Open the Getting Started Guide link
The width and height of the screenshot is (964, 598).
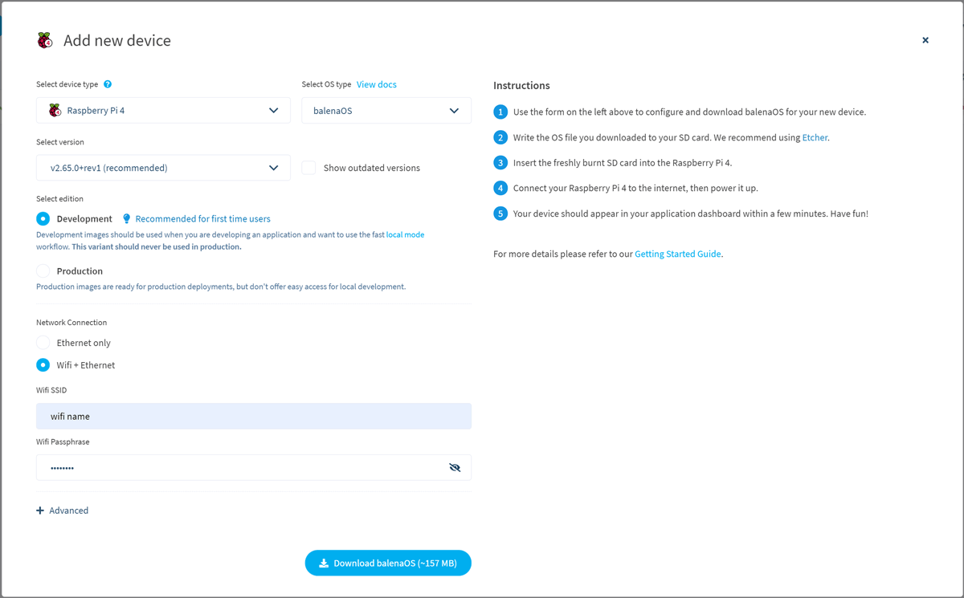[x=679, y=253]
